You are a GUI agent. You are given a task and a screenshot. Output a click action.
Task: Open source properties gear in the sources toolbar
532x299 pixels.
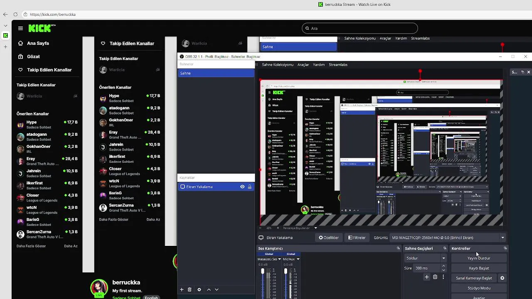click(199, 289)
